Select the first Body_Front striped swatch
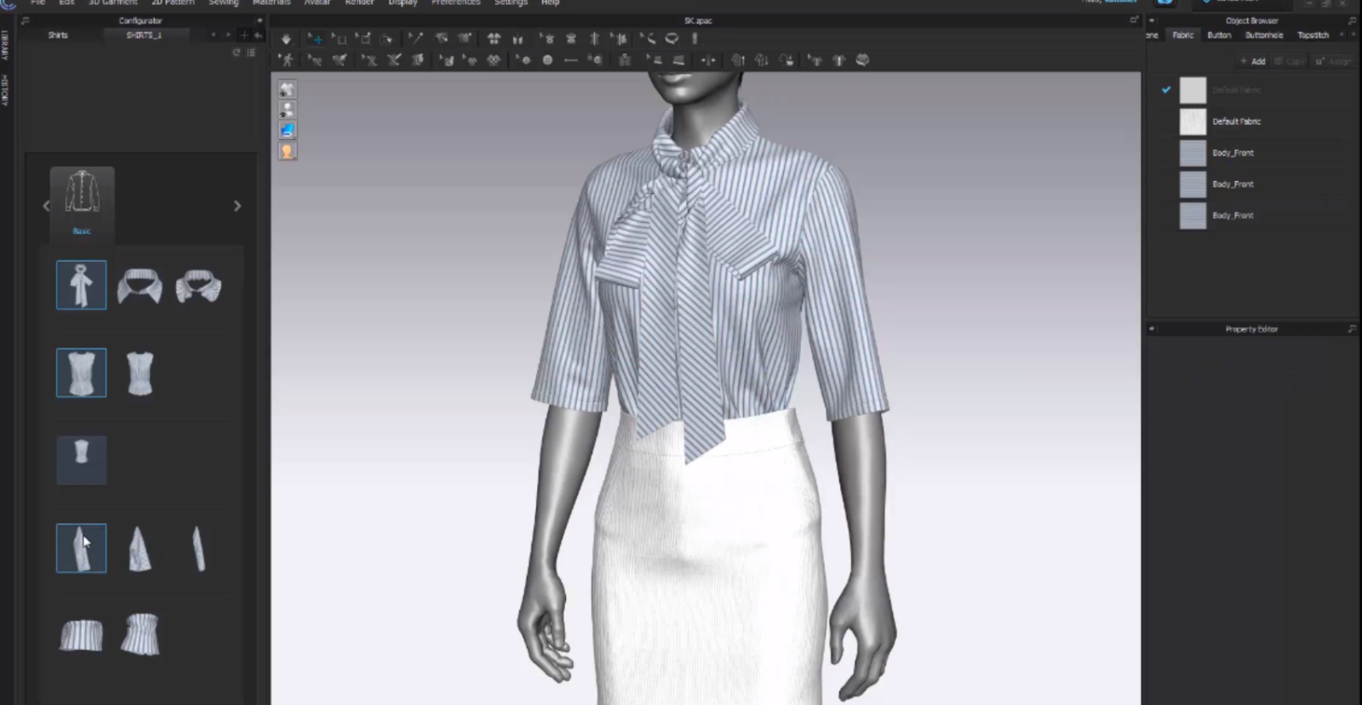Image resolution: width=1362 pixels, height=705 pixels. 1193,153
